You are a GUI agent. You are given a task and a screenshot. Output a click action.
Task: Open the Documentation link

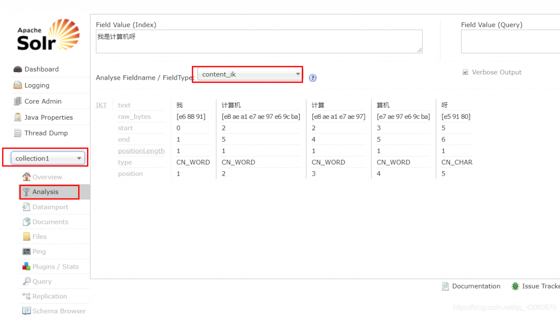point(476,286)
